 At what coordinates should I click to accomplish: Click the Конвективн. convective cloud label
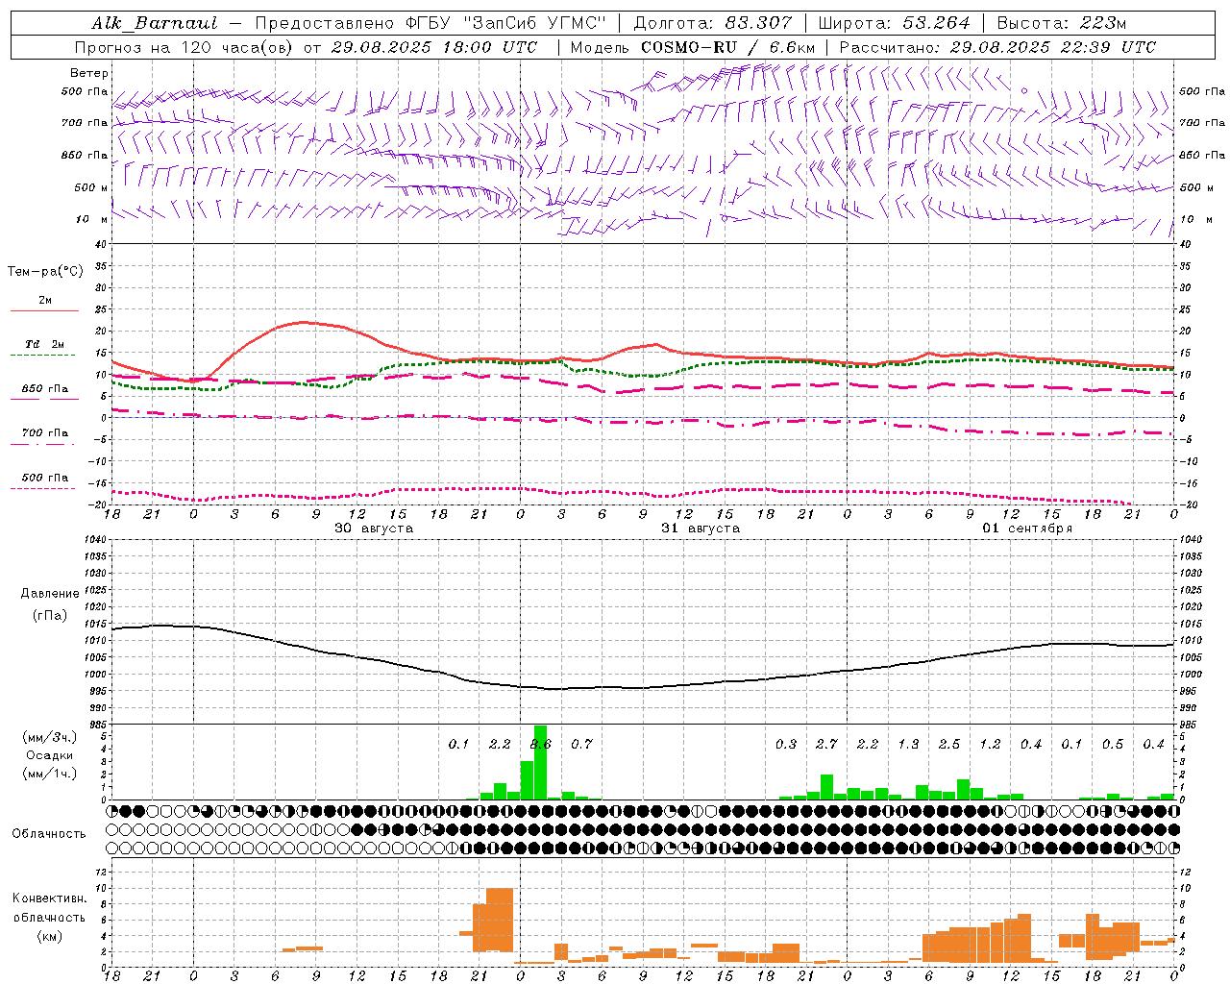(x=50, y=898)
